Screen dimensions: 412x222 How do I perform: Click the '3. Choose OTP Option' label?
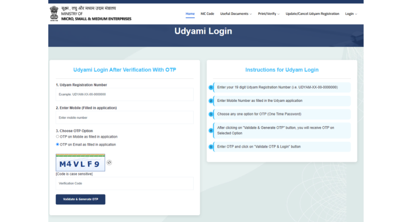click(74, 131)
